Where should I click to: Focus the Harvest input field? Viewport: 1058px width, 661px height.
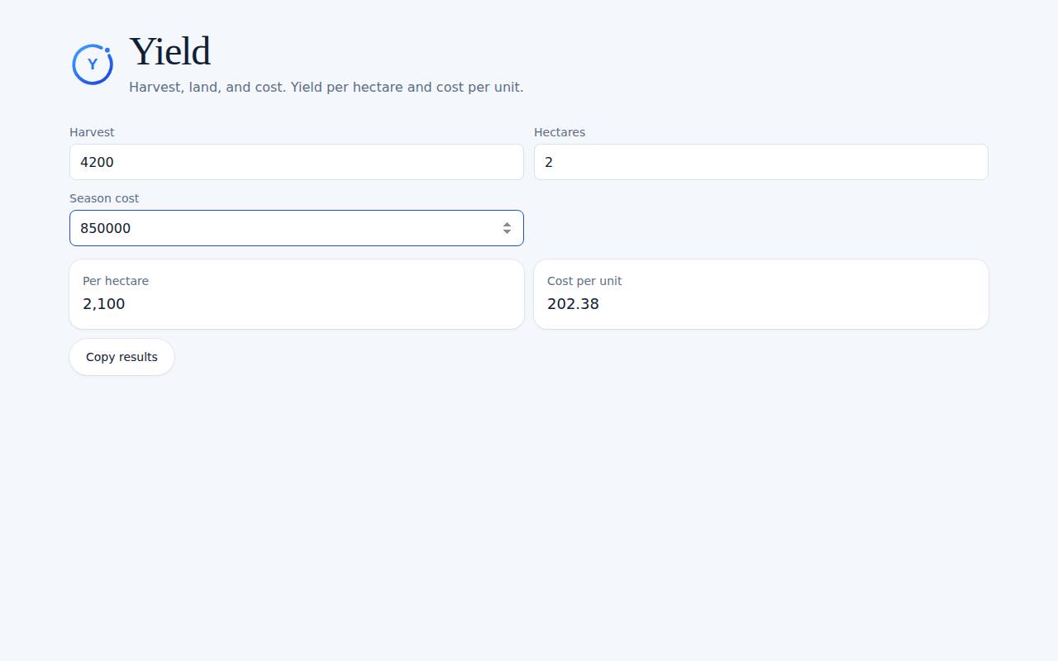[x=297, y=162]
